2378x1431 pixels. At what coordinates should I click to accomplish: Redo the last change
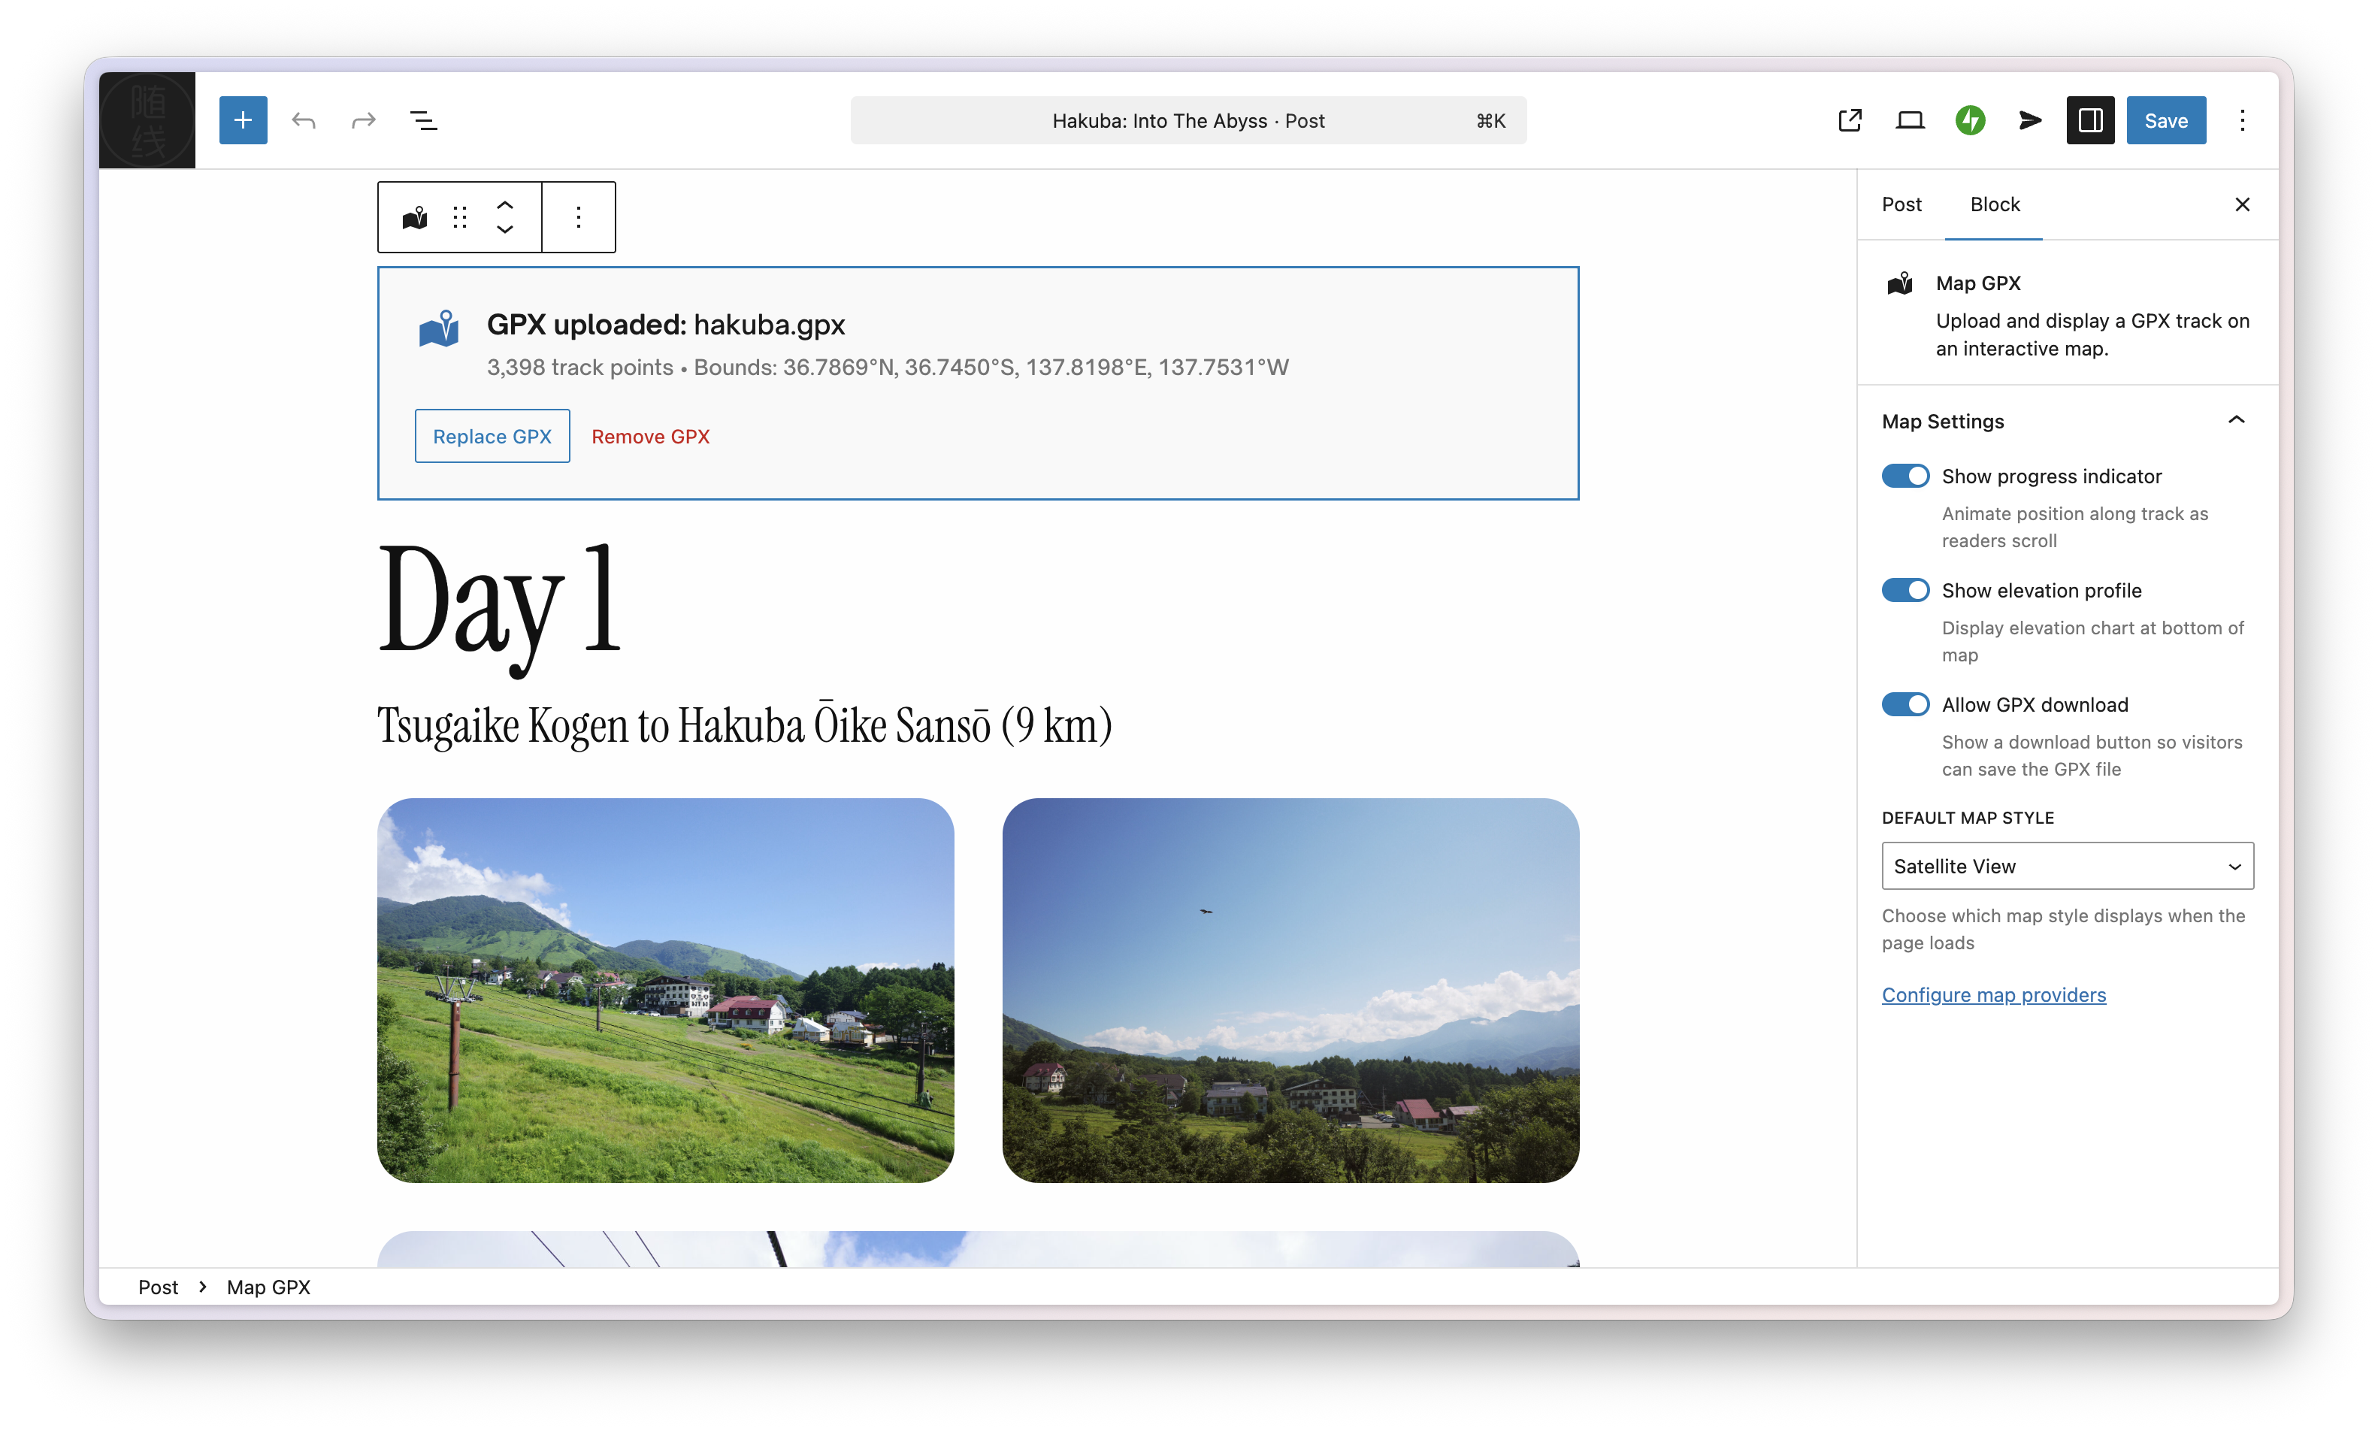[x=364, y=120]
